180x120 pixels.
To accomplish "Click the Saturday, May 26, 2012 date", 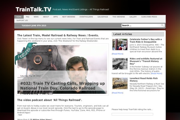I will click(30, 76).
